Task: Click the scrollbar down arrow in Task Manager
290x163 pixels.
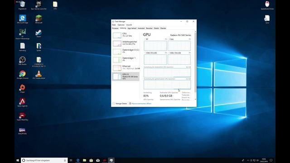Action: [195, 100]
